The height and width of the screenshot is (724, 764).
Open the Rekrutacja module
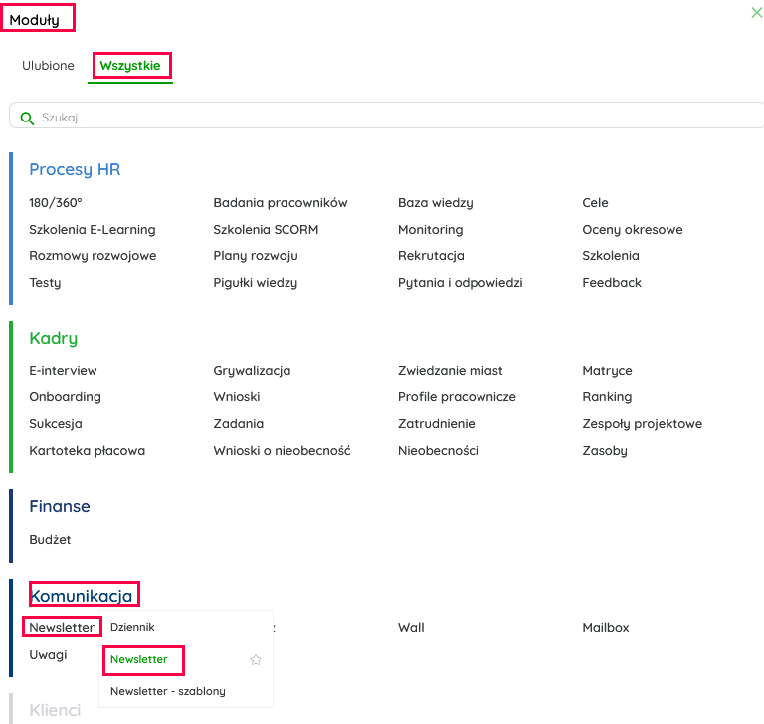point(431,256)
